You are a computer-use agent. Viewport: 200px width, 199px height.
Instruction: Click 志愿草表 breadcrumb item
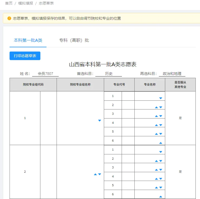(46, 3)
